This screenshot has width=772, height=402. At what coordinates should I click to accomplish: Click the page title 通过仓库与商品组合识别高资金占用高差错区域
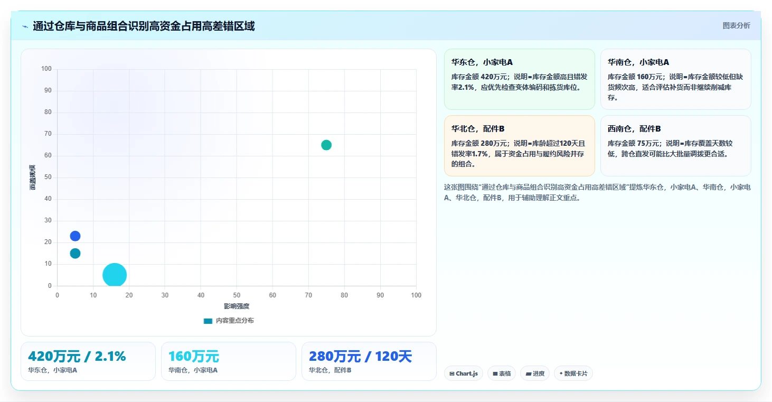click(144, 26)
